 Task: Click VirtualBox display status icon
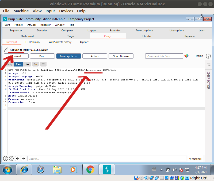click(167, 178)
